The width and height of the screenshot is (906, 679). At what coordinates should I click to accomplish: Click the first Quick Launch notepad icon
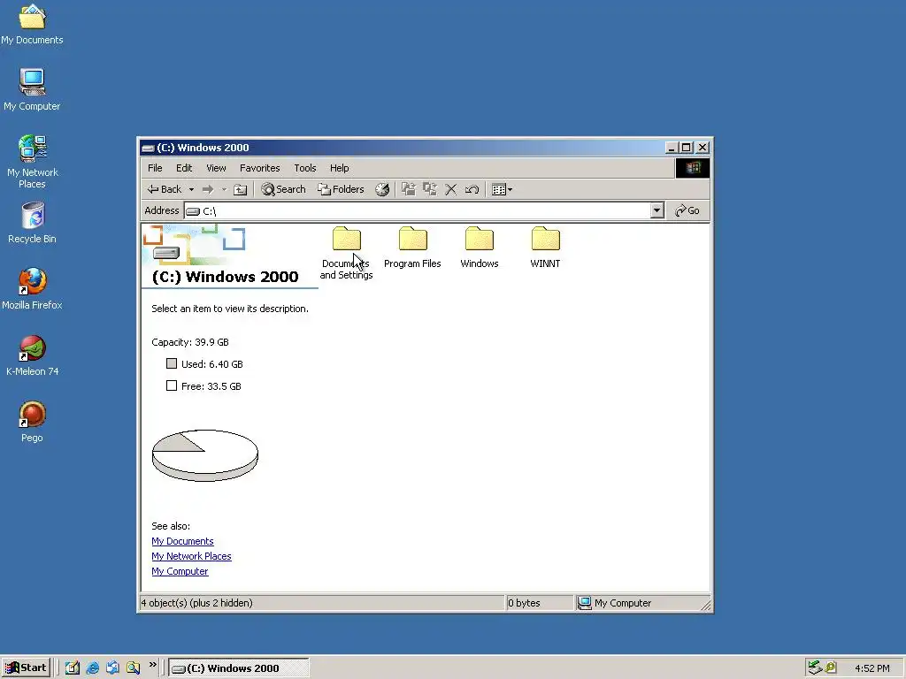pyautogui.click(x=72, y=668)
